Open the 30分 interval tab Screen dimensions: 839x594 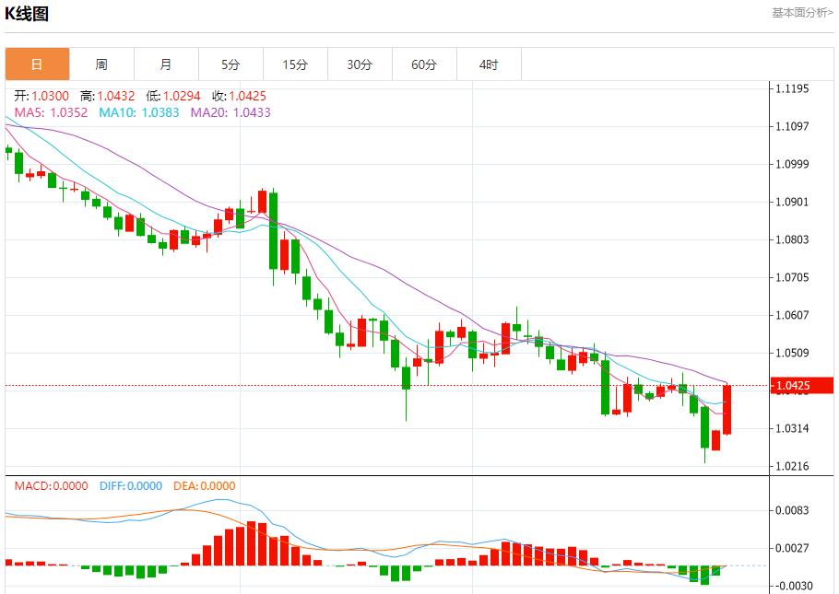360,64
